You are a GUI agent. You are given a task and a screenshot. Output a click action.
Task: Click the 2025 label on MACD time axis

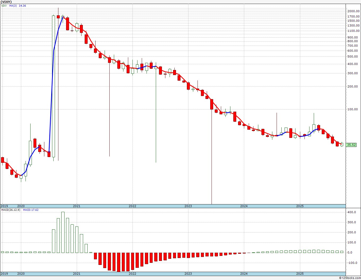point(300,274)
